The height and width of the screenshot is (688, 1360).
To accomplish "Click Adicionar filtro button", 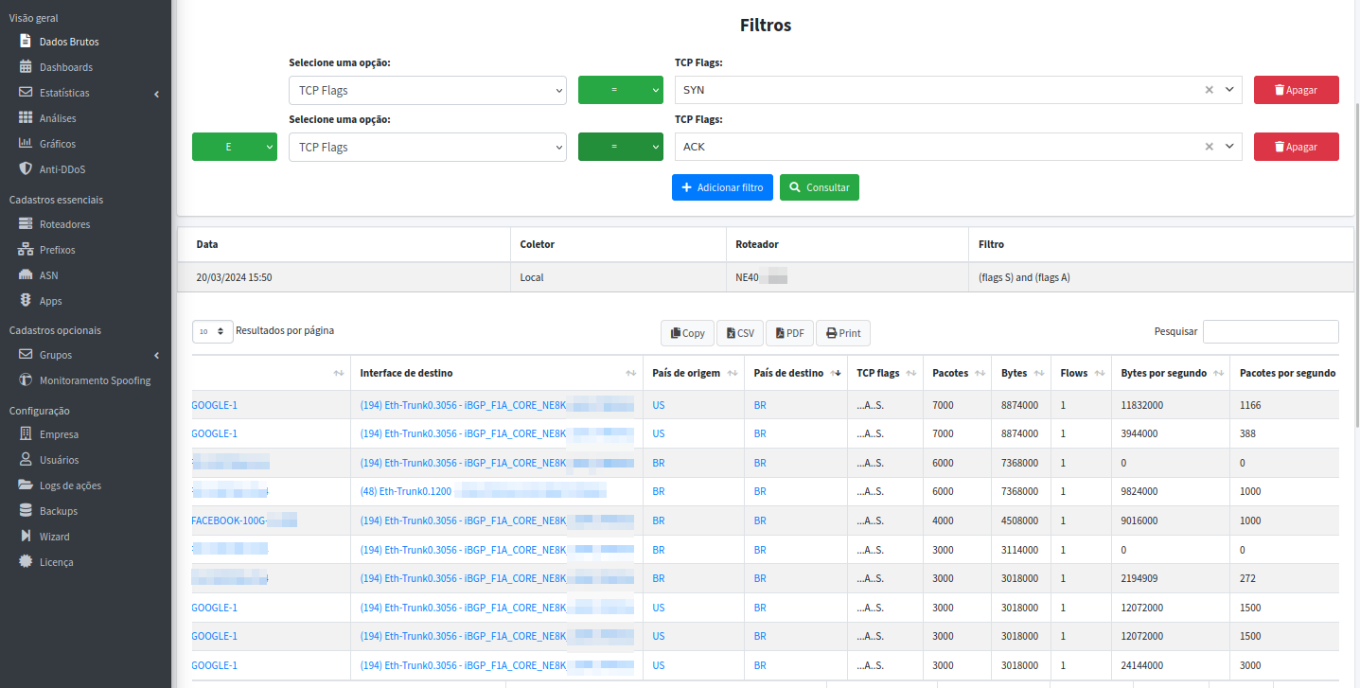I will [723, 187].
